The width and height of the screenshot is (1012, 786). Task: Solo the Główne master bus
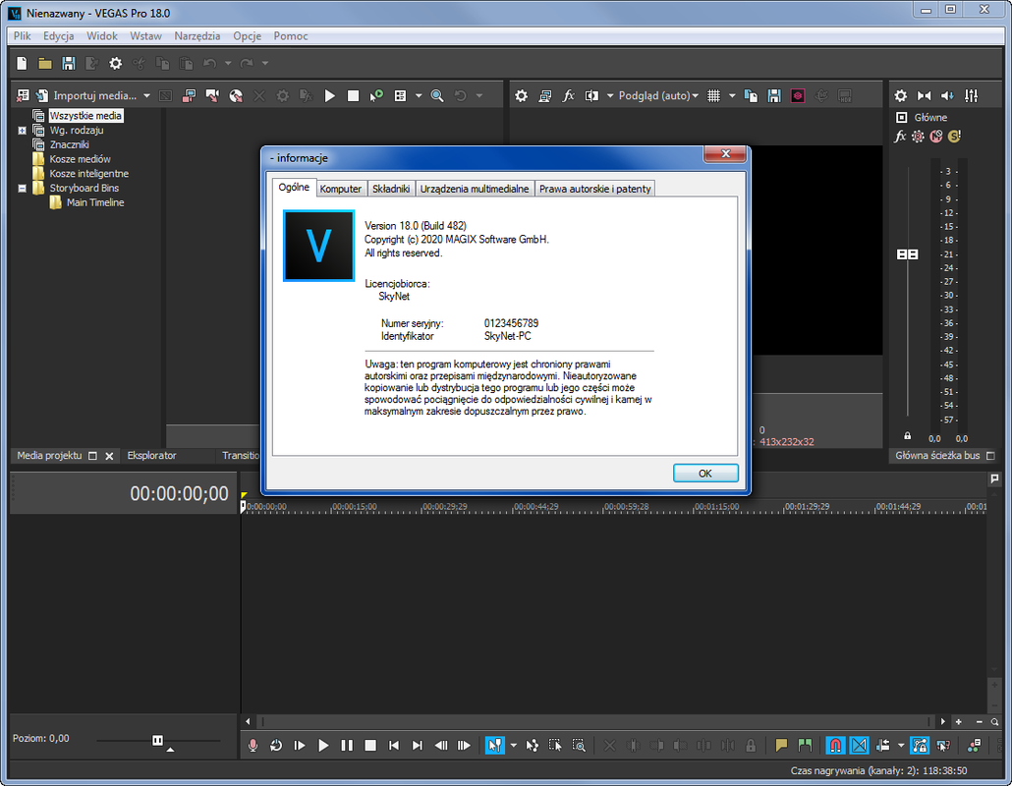(x=954, y=137)
